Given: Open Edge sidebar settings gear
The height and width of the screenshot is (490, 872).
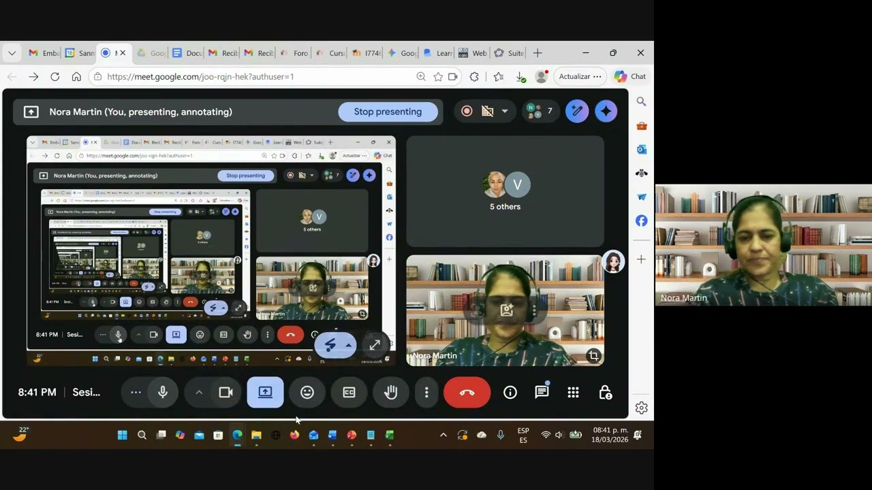Looking at the screenshot, I should coord(641,408).
